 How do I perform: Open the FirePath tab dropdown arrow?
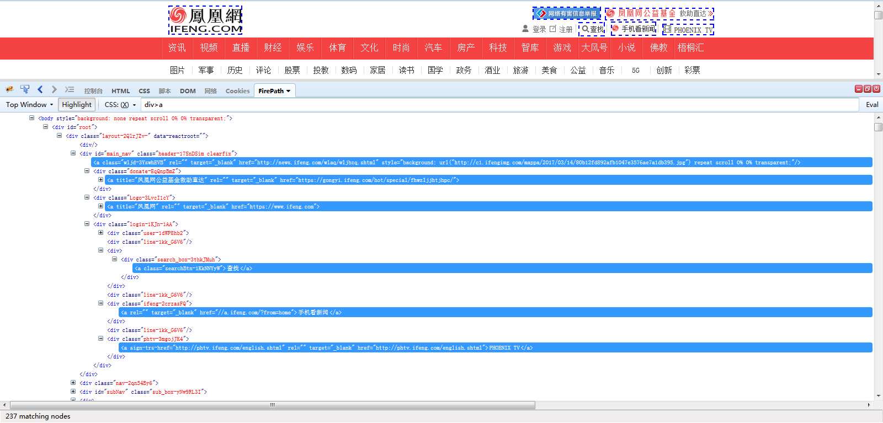pos(288,91)
